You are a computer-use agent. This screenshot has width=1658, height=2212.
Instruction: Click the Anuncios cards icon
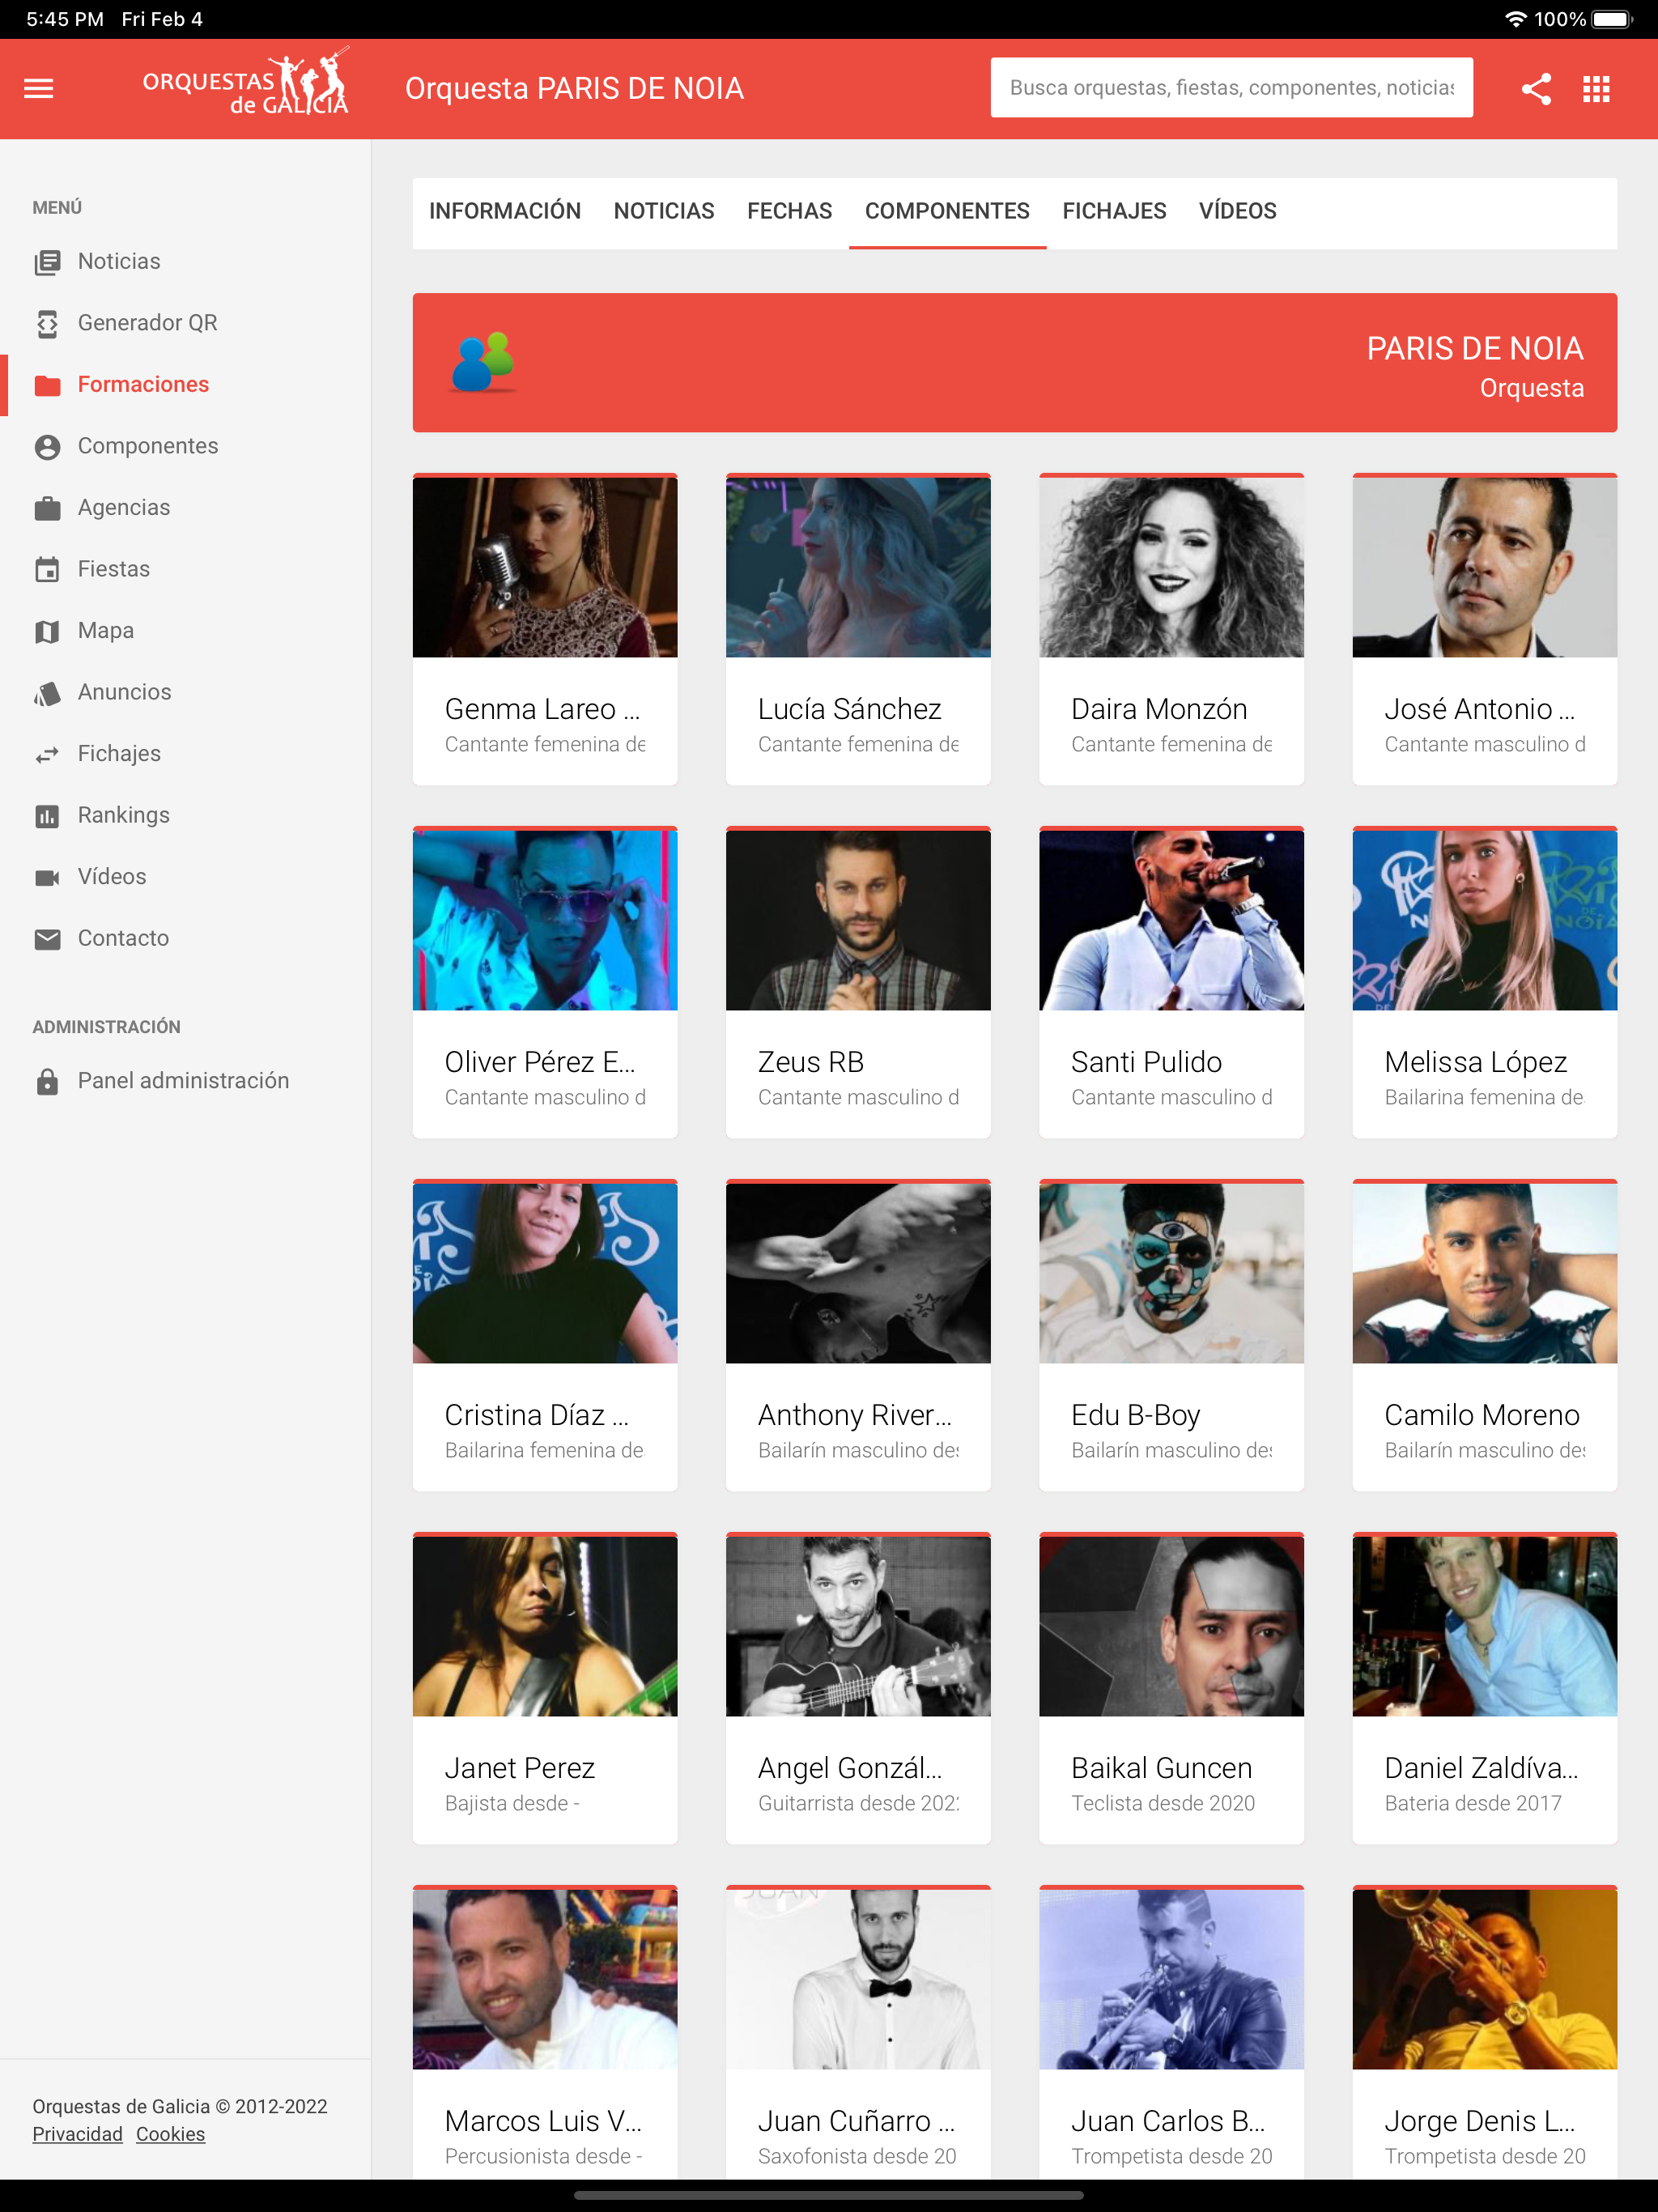pyautogui.click(x=47, y=692)
